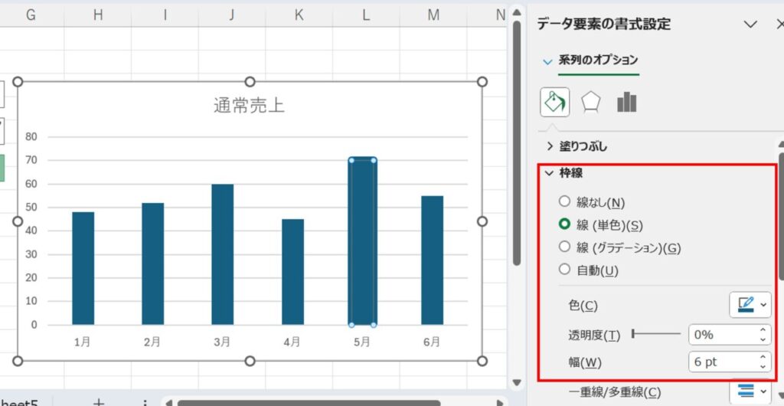Close the データ要素の書式設定 pane

780,24
